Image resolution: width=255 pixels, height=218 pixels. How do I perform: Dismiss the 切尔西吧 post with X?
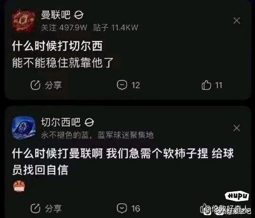[x=236, y=128]
